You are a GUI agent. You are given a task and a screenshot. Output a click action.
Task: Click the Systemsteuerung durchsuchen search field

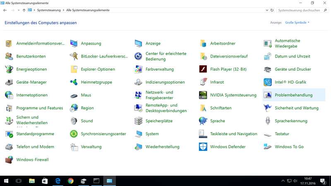point(299,10)
